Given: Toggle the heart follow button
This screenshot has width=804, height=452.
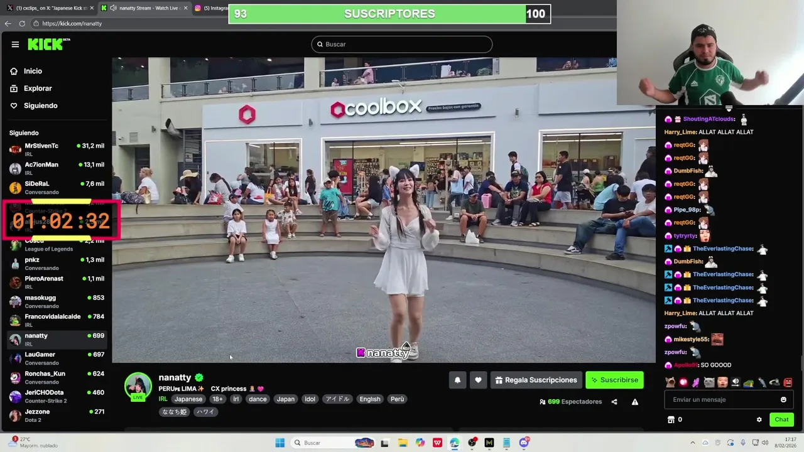Looking at the screenshot, I should coord(478,380).
